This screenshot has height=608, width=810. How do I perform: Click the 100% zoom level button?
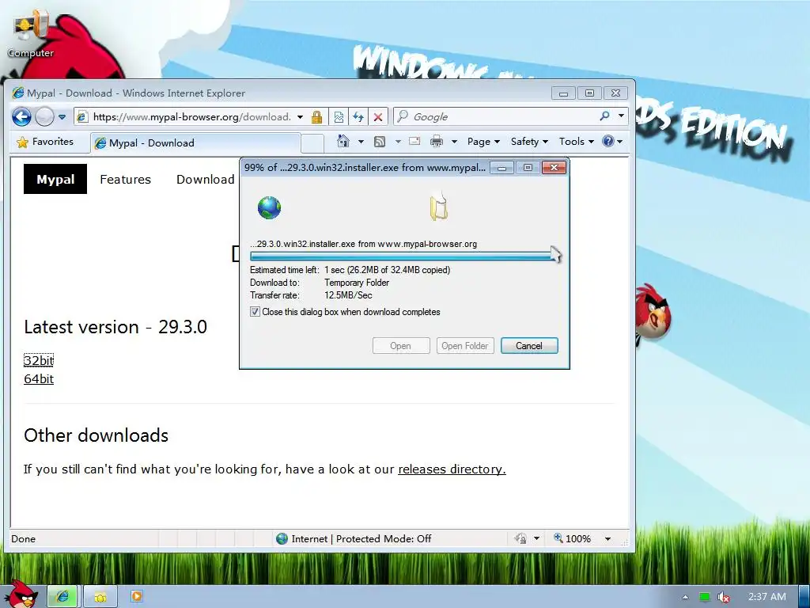point(573,538)
